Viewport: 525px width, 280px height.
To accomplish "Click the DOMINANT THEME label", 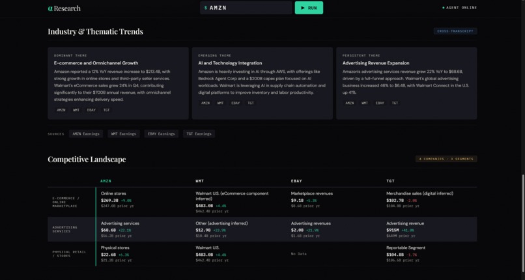I will (70, 55).
